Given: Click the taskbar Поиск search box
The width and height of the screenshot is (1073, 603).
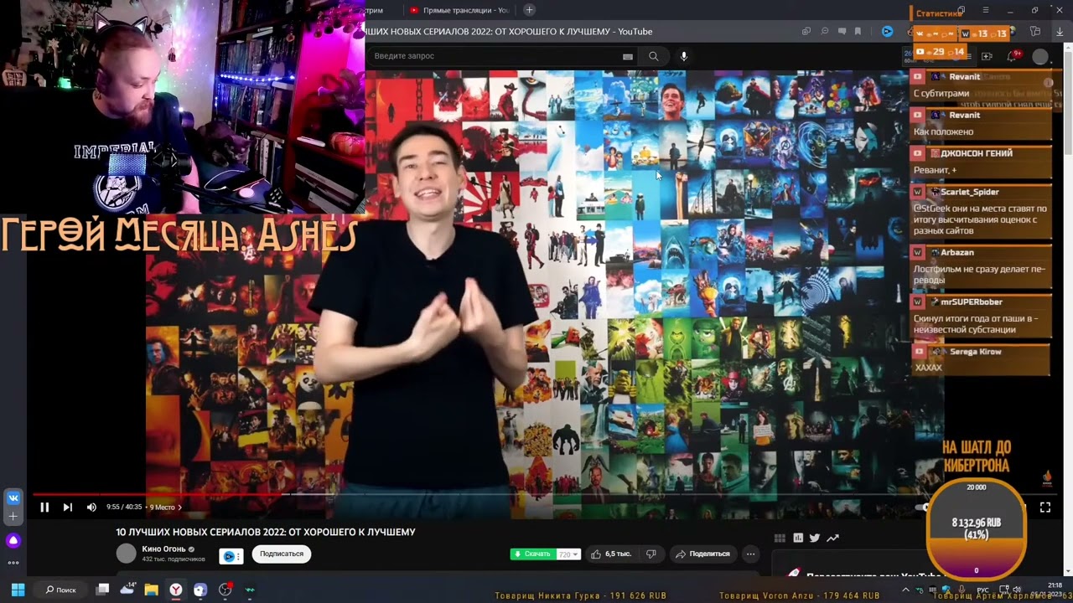Looking at the screenshot, I should 61,590.
